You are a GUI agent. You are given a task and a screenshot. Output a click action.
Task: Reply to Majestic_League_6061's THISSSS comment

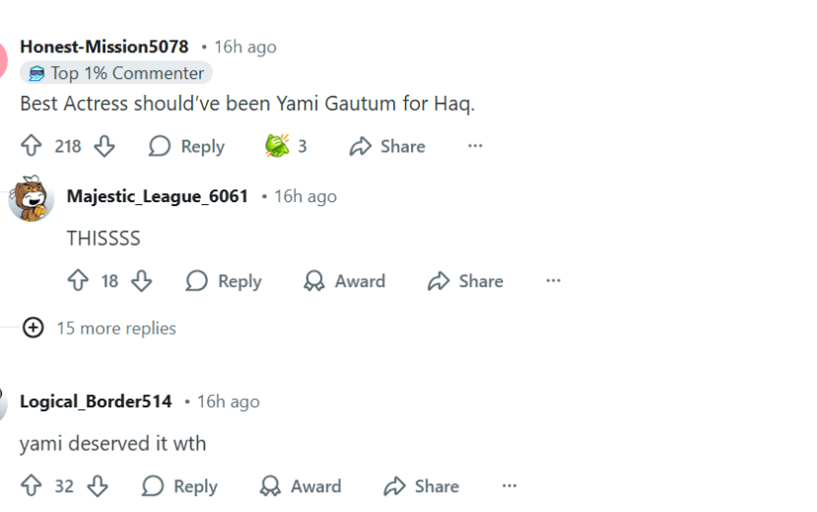coord(224,281)
